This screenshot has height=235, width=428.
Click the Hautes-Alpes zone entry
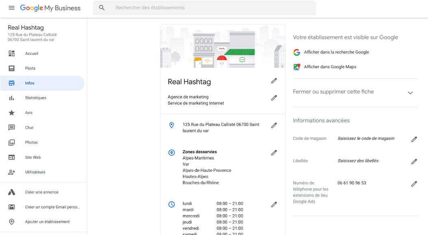coord(196,176)
